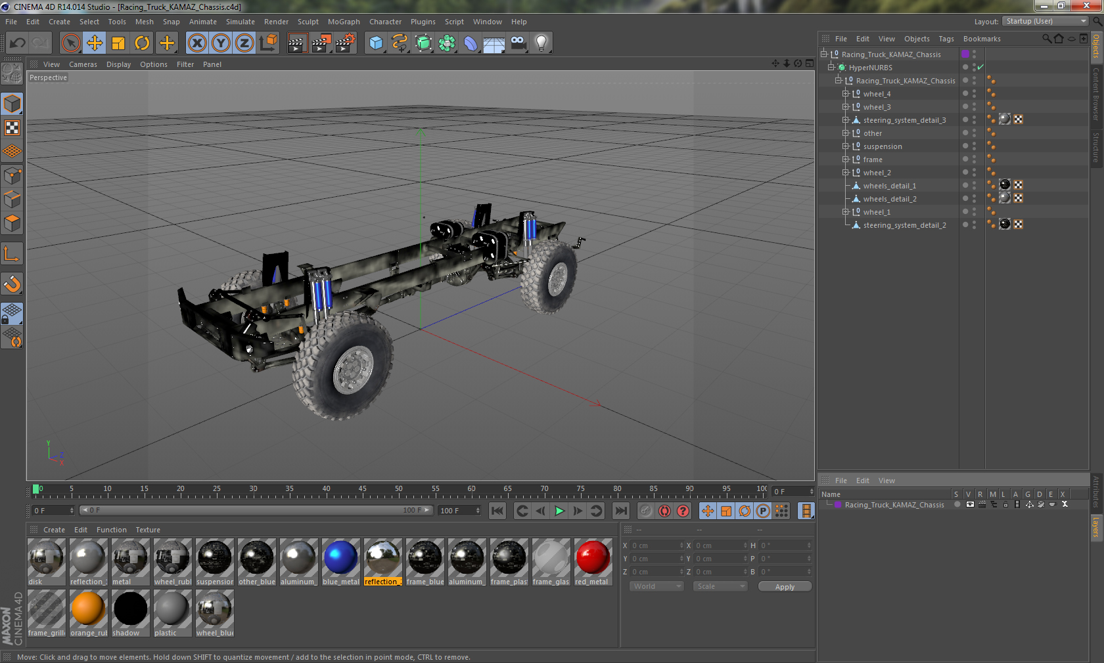Open the viewport Cameras menu
The height and width of the screenshot is (663, 1104).
[83, 64]
